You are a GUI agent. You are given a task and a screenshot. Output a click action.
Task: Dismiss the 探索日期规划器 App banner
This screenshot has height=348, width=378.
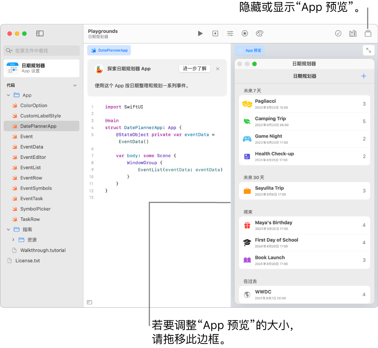(x=218, y=69)
